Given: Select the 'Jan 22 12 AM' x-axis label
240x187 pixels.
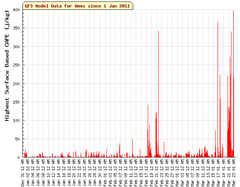Looking at the screenshot, I should 79,173.
